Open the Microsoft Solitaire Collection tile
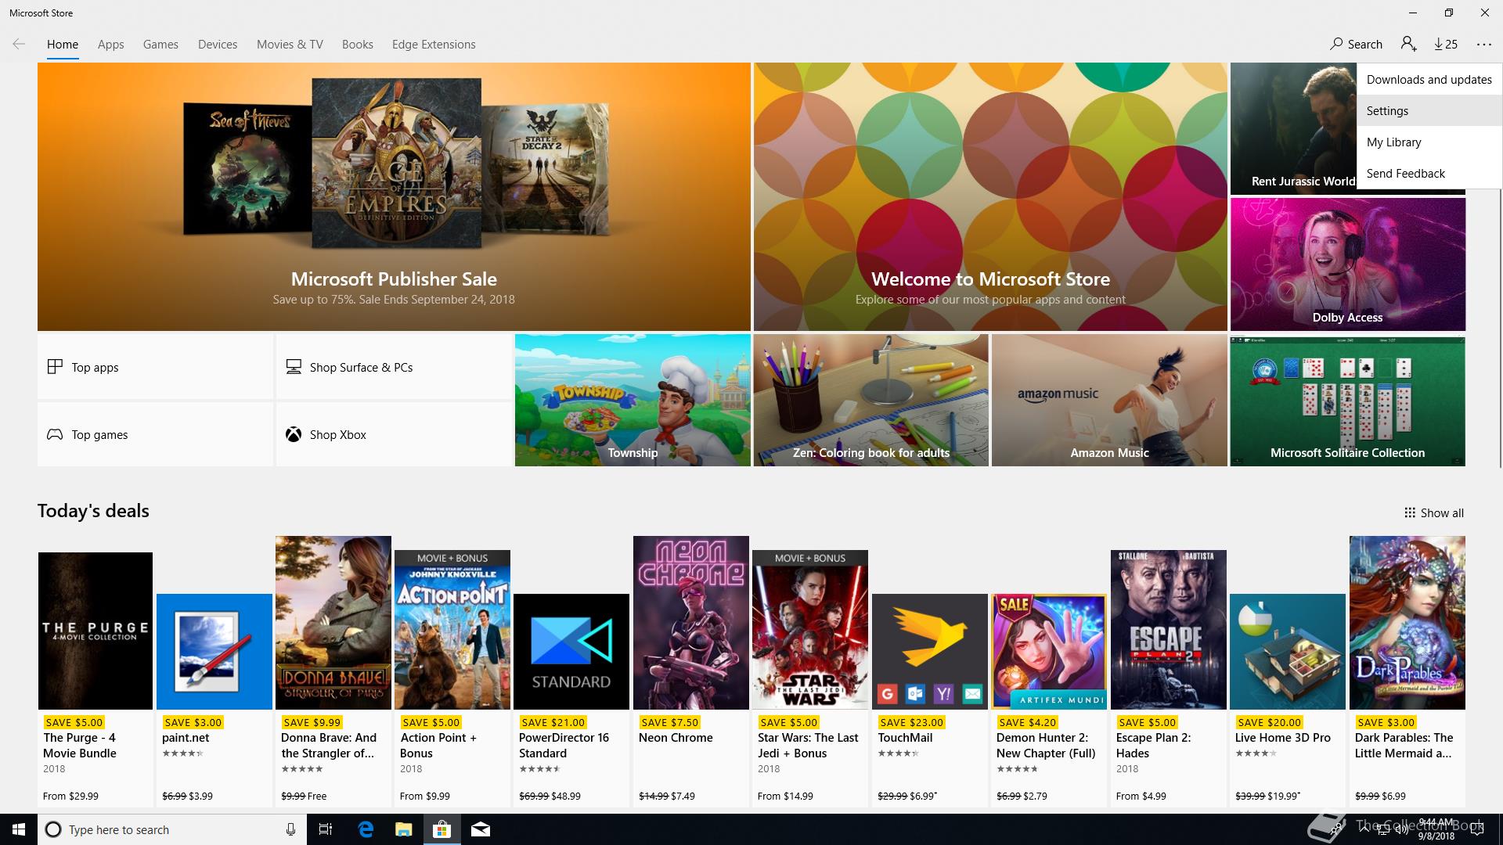Screen dimensions: 1503x845 (x=1347, y=401)
